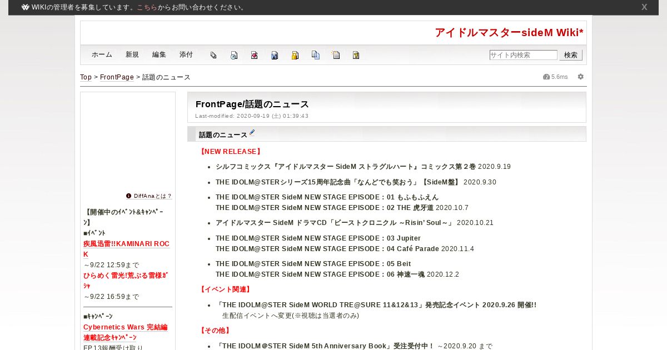Image resolution: width=667 pixels, height=350 pixels.
Task: Click the page list icon with star
Action: tap(336, 55)
